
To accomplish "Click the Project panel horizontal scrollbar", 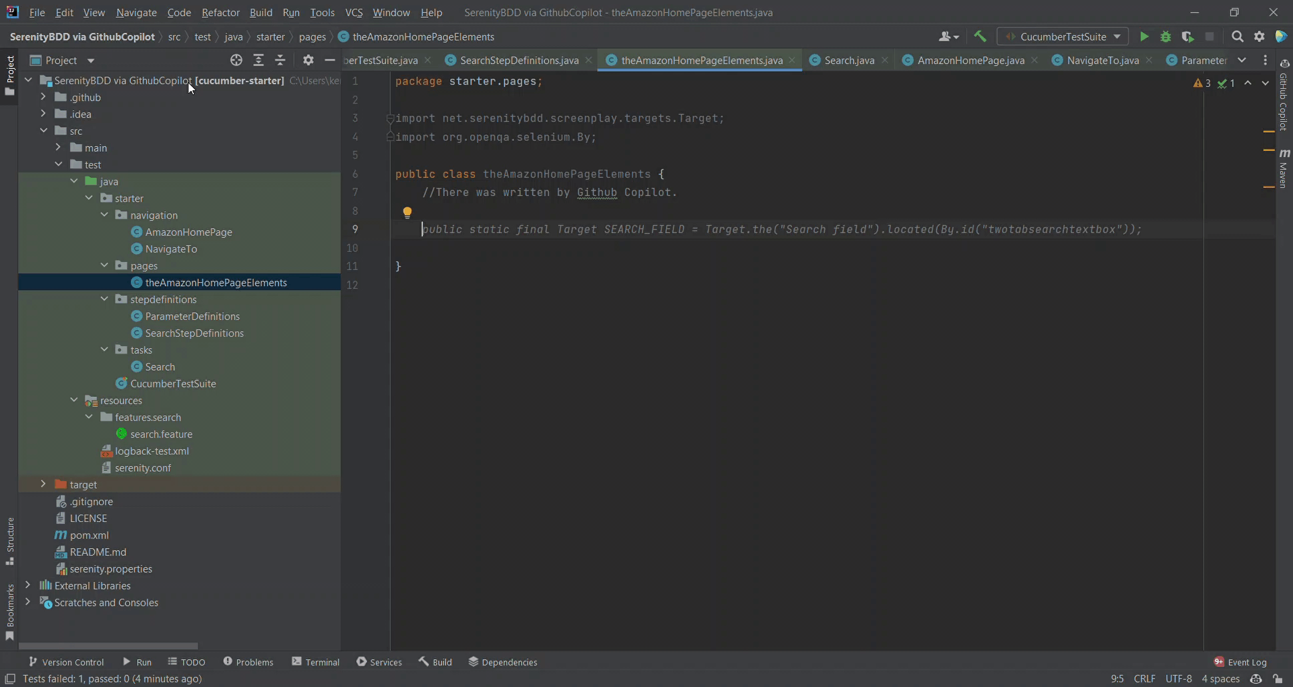I will (x=108, y=646).
